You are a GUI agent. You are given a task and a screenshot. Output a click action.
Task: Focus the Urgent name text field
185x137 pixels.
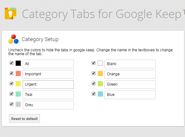coord(48,84)
